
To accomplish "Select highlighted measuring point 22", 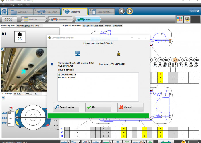I will point(175,60).
